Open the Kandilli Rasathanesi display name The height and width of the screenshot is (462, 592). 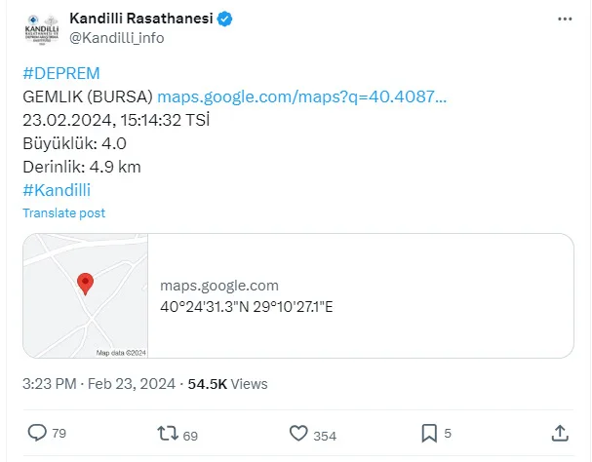pyautogui.click(x=141, y=19)
